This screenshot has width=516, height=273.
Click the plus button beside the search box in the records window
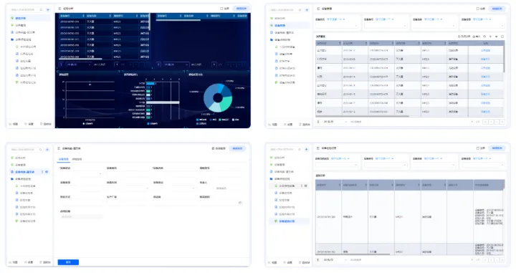(307, 149)
